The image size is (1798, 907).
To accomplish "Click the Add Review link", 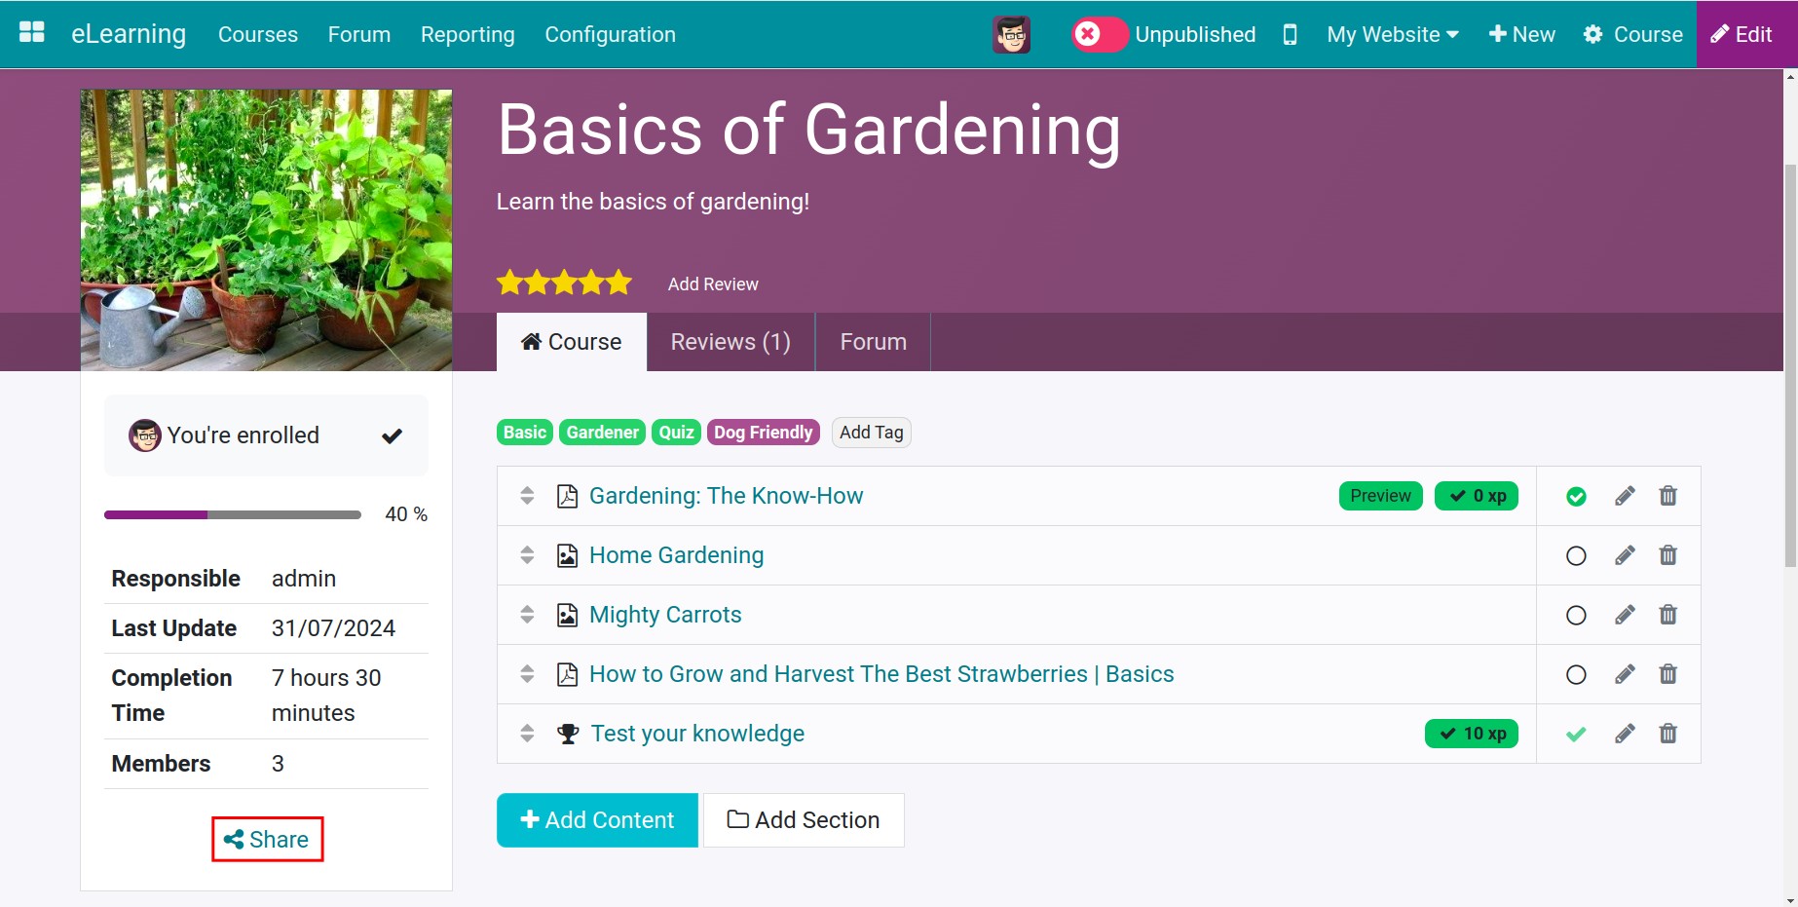I will (713, 284).
